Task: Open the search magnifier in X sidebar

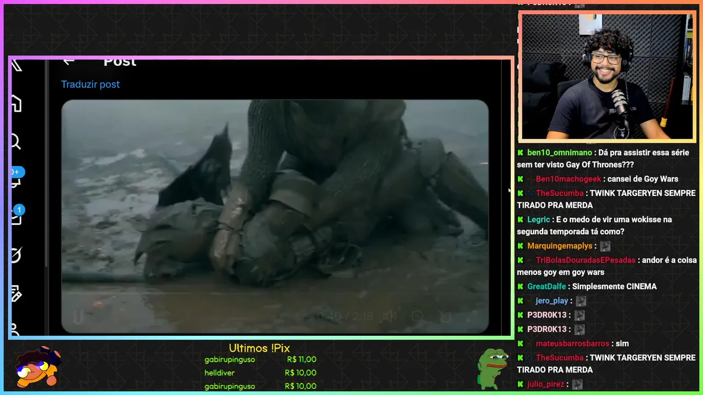Action: click(x=15, y=142)
